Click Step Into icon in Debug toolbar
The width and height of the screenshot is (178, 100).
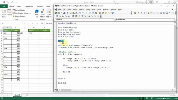[151, 13]
